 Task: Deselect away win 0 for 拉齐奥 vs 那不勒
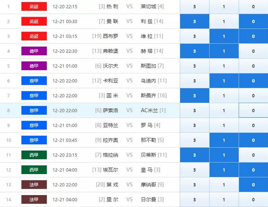[x=253, y=140]
